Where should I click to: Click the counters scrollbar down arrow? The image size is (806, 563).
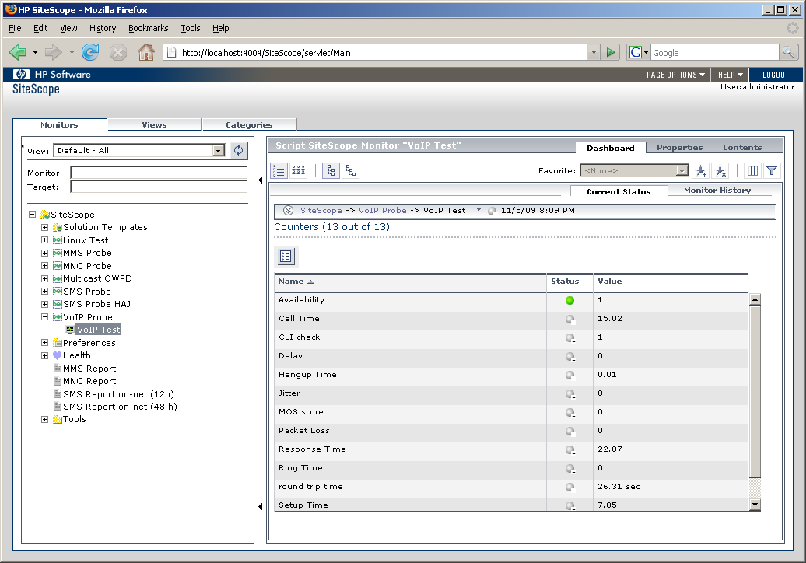755,505
